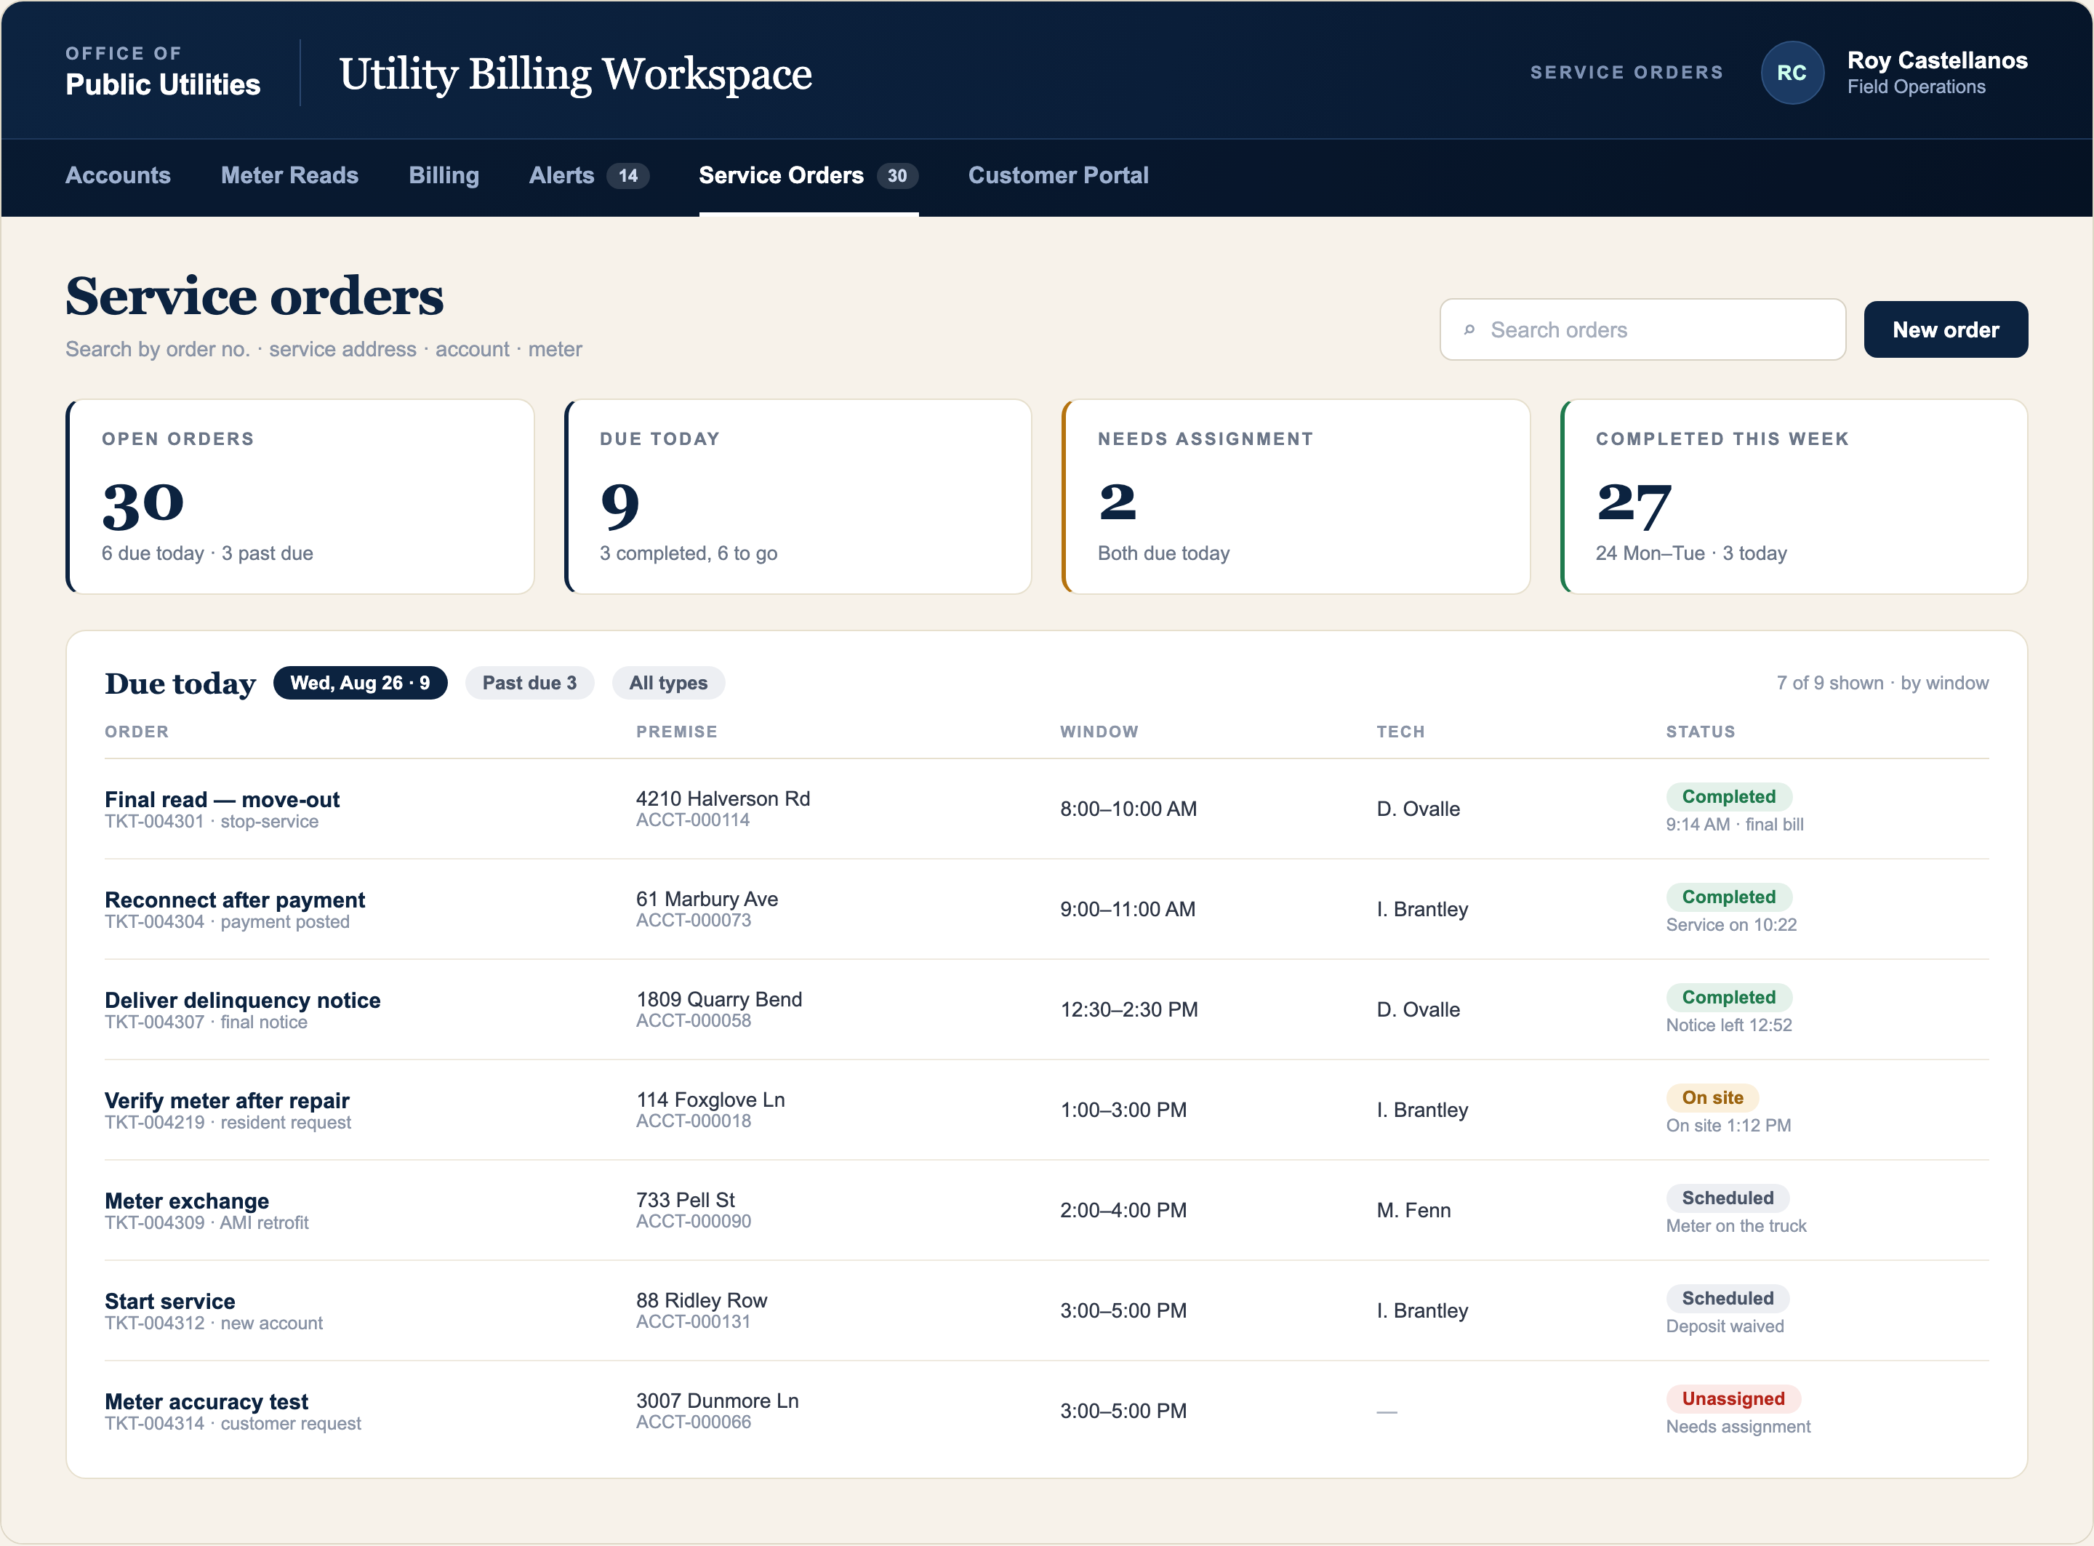Screen dimensions: 2094x1546
Task: Change sorting via '7 of 9 shown · by window'
Action: coord(1882,683)
